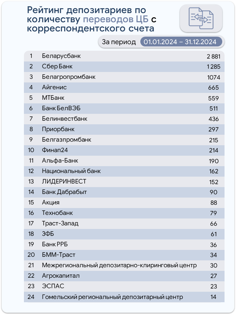Screen dimensions: 236x314
Task: Select Траст-Запад entry
Action: [60, 223]
